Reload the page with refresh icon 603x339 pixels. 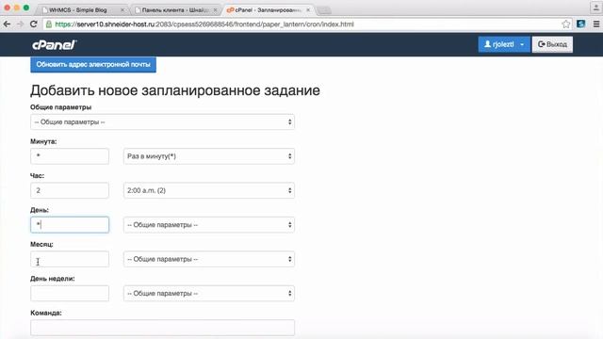click(x=34, y=24)
